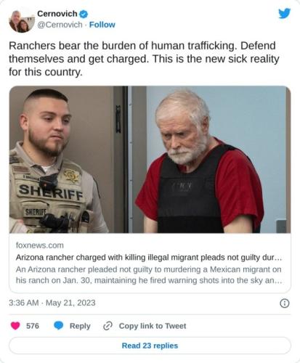Image resolution: width=300 pixels, height=363 pixels.
Task: Choose Copy link to Tweet
Action: [x=153, y=326]
